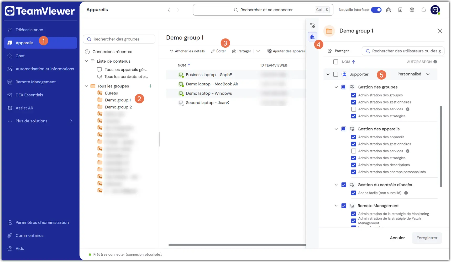Click the Éditer button
The width and height of the screenshot is (451, 262).
218,51
